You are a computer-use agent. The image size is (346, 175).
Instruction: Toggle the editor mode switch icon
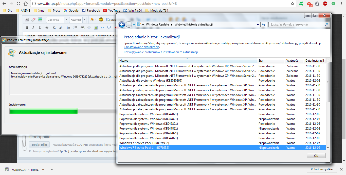pyautogui.click(x=27, y=20)
